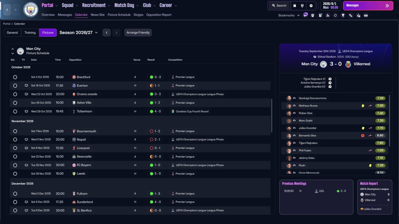Open the world globe icon in top bar
The height and width of the screenshot is (224, 399).
[x=302, y=6]
